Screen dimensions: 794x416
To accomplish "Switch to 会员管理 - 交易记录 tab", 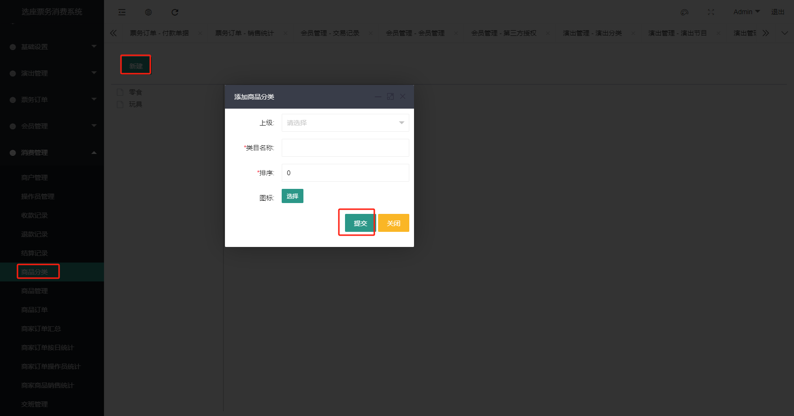I will pos(330,33).
